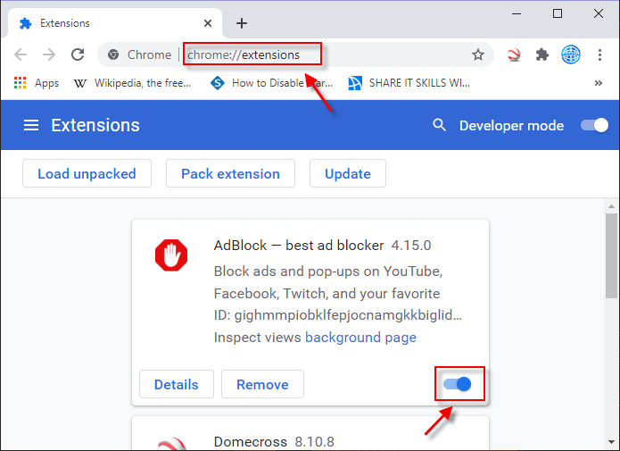Open the AdBlock background page link
This screenshot has height=451, width=620.
click(360, 338)
